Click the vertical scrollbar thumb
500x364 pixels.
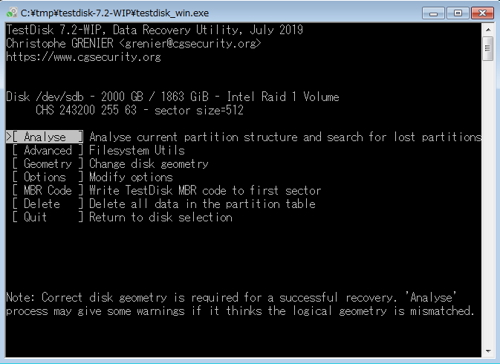[x=488, y=48]
